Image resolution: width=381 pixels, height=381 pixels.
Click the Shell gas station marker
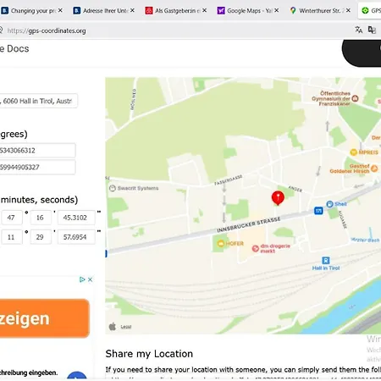[x=329, y=204]
